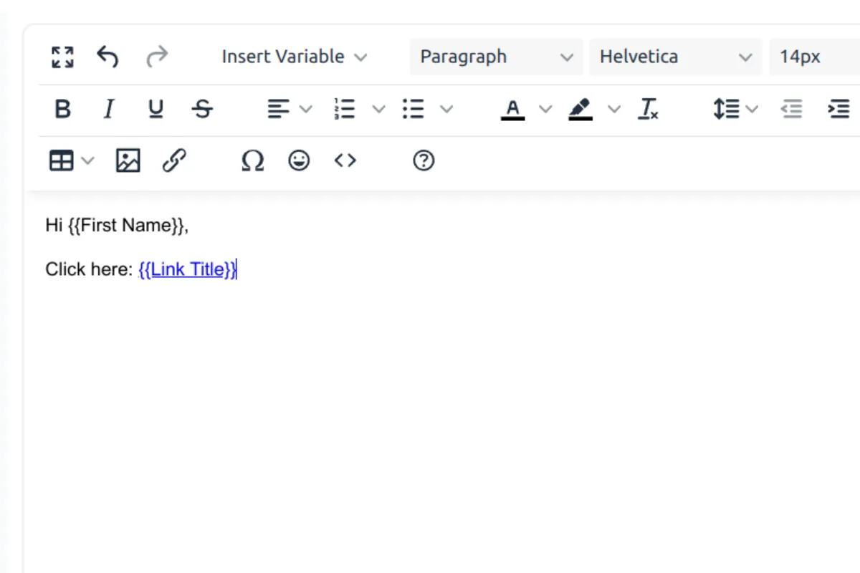This screenshot has height=573, width=860.
Task: Insert an image
Action: (127, 160)
